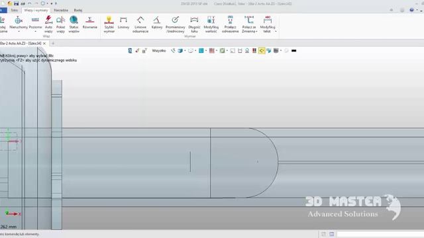Viewport: 424px width, 238px height.
Task: Open Status więzów tool
Action: pyautogui.click(x=74, y=24)
